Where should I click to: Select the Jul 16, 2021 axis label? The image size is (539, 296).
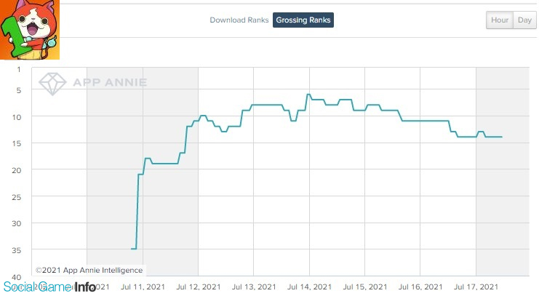(x=420, y=287)
